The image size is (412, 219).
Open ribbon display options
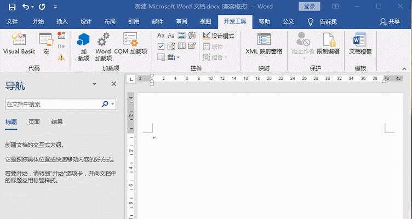[x=335, y=7]
